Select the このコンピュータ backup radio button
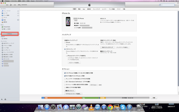 pos(65,49)
